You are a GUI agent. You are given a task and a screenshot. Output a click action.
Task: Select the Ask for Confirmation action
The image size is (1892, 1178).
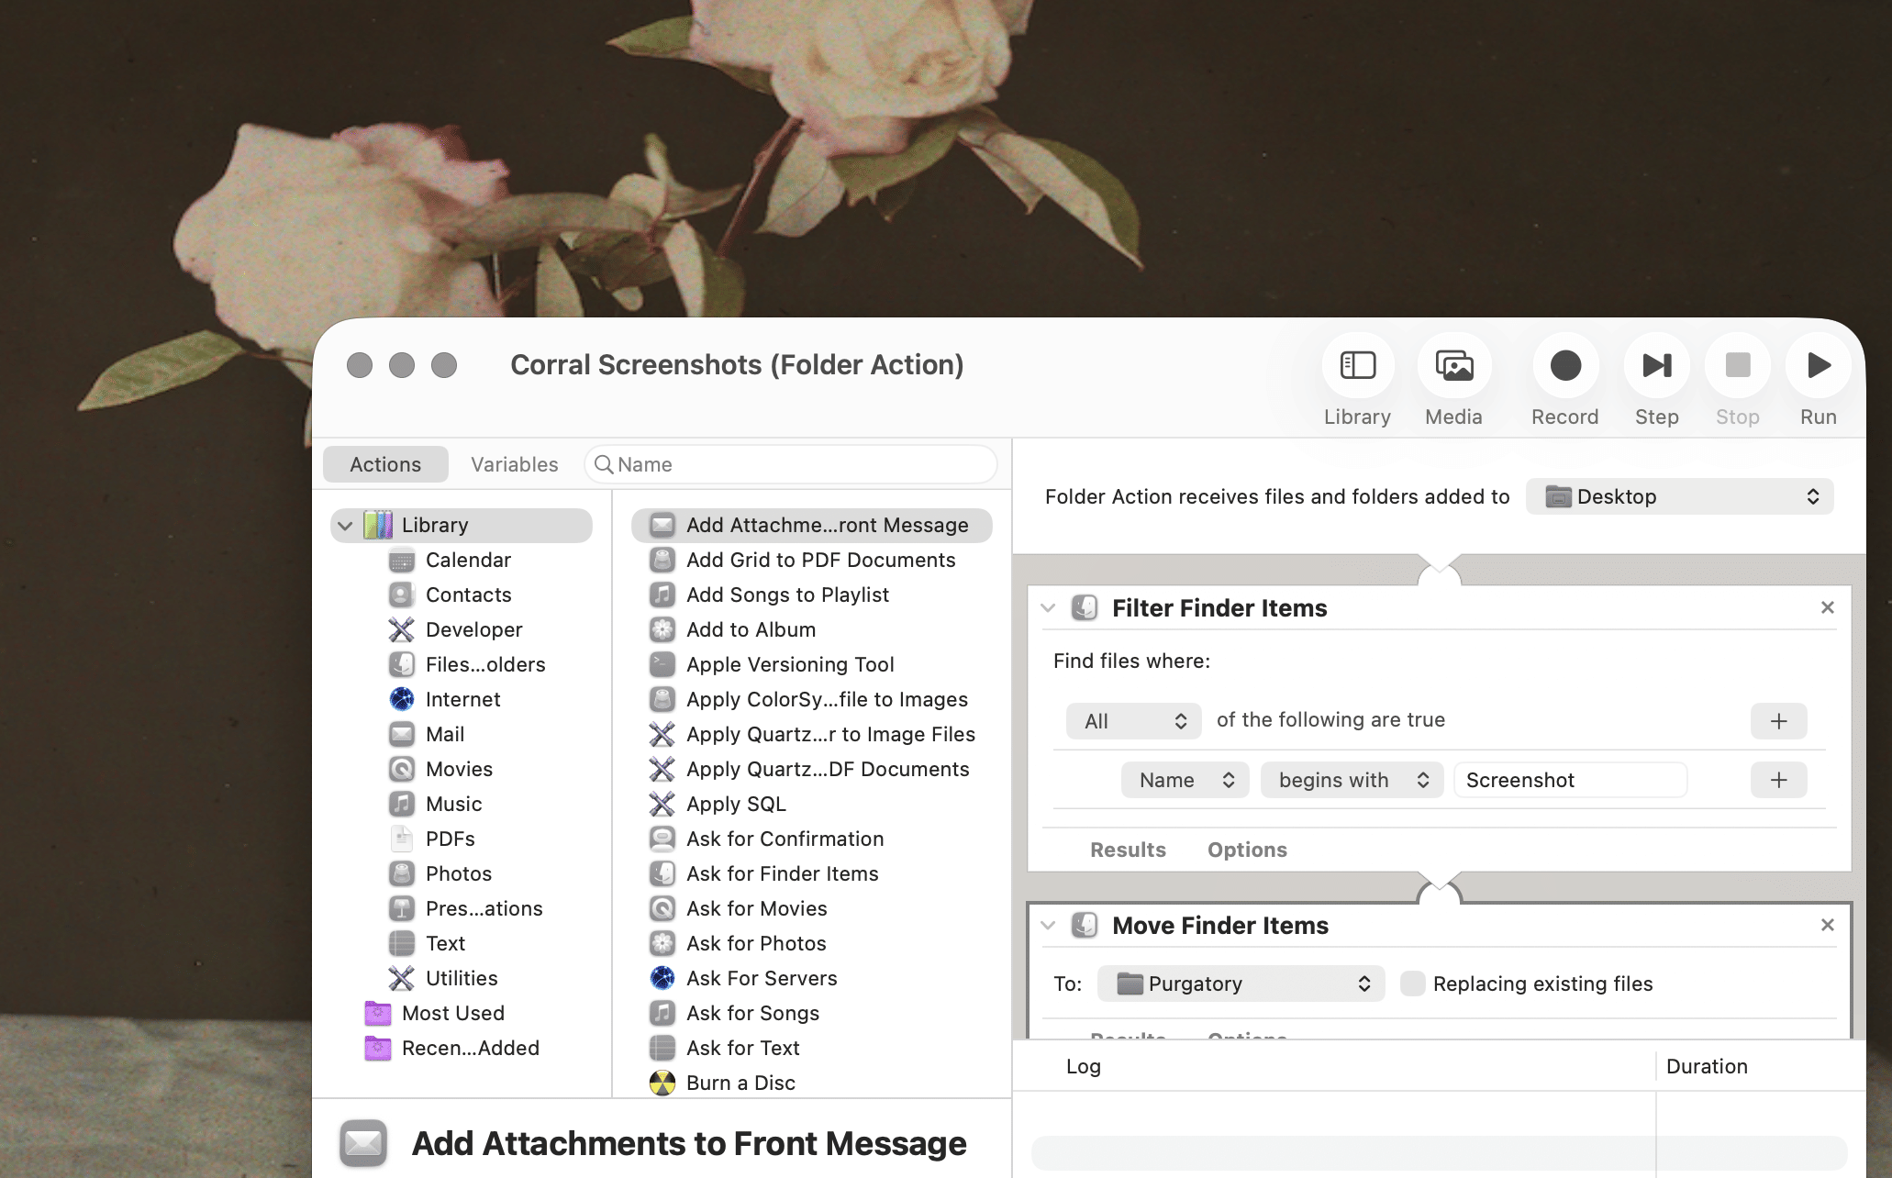click(785, 839)
